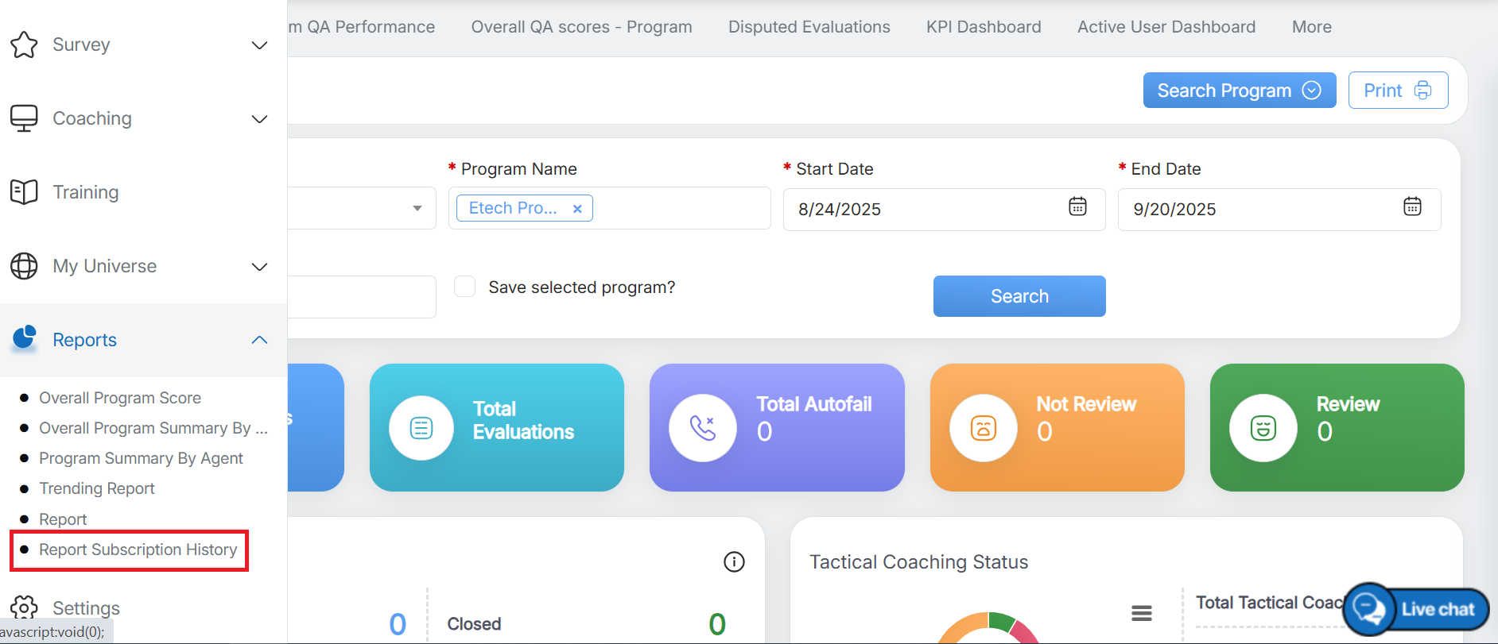Switch to the Disputed Evaluations tab
This screenshot has height=644, width=1498.
pos(809,27)
